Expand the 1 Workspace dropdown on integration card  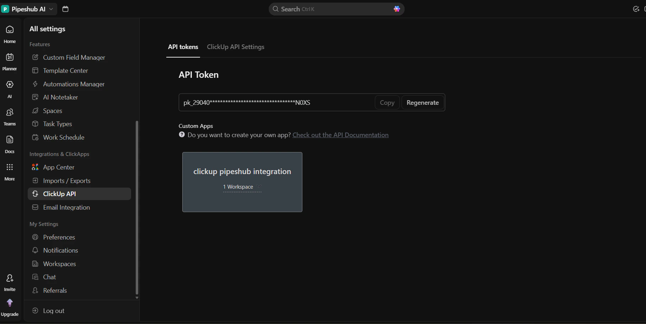(x=242, y=187)
